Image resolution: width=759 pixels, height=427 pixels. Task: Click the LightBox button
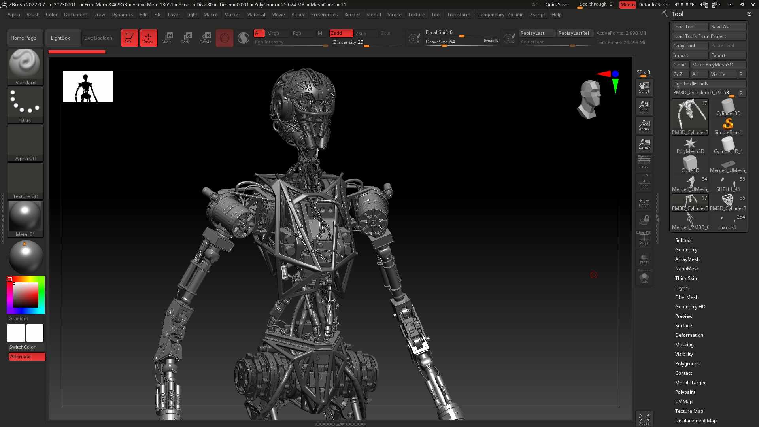(60, 38)
